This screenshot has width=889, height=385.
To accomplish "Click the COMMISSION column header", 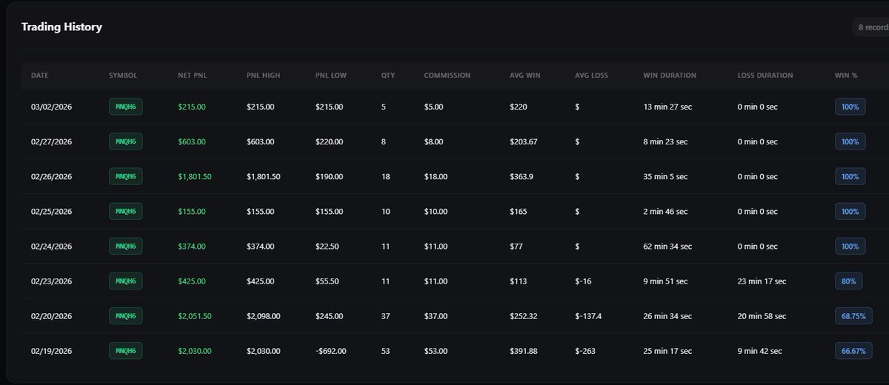I will (x=447, y=76).
